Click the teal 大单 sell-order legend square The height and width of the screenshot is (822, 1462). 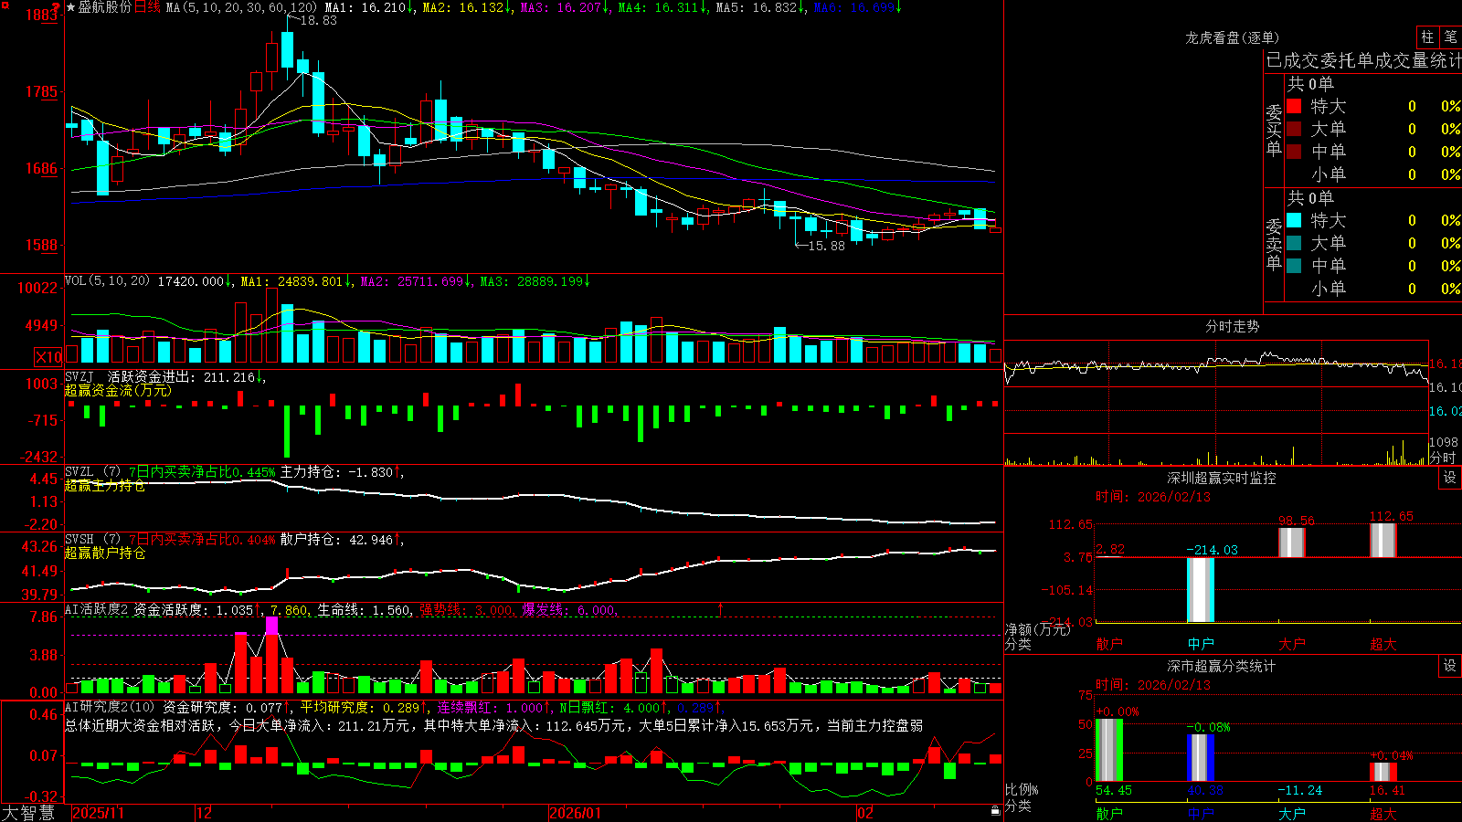[1294, 243]
